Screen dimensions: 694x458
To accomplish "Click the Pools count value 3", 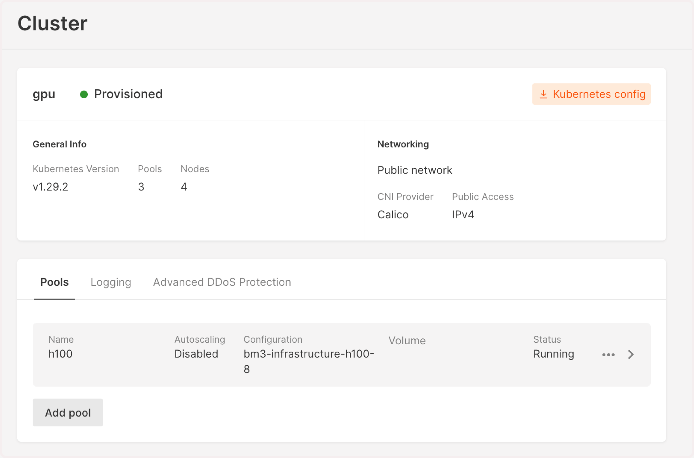I will (x=141, y=187).
